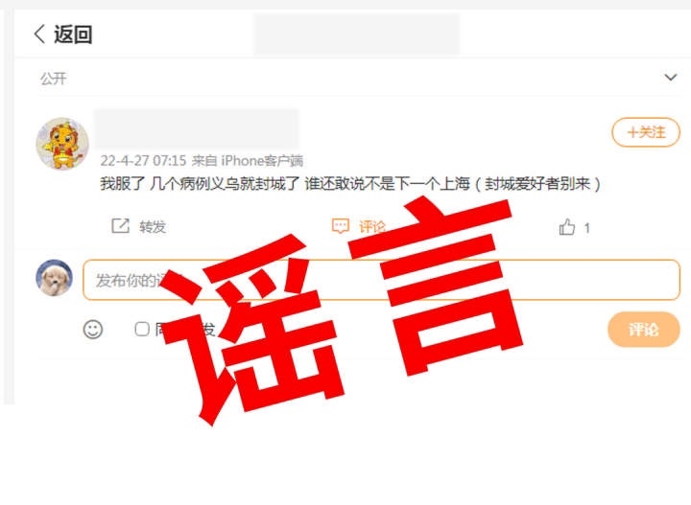Submit with the orange 评论 button
691x505 pixels.
tap(643, 330)
